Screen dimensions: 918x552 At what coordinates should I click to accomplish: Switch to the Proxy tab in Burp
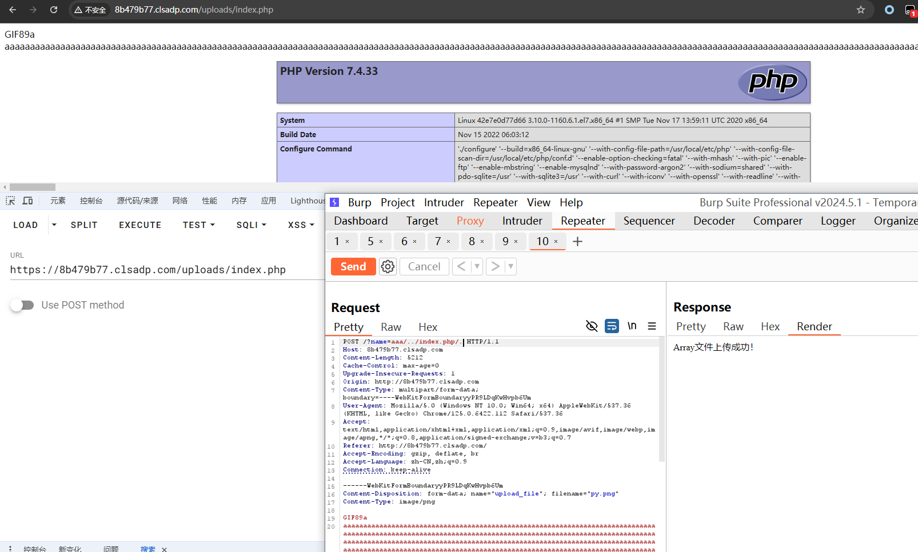point(470,221)
